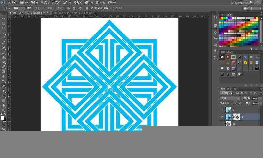Open pen options gear in options bar
This screenshot has height=158, width=263.
coord(87,8)
